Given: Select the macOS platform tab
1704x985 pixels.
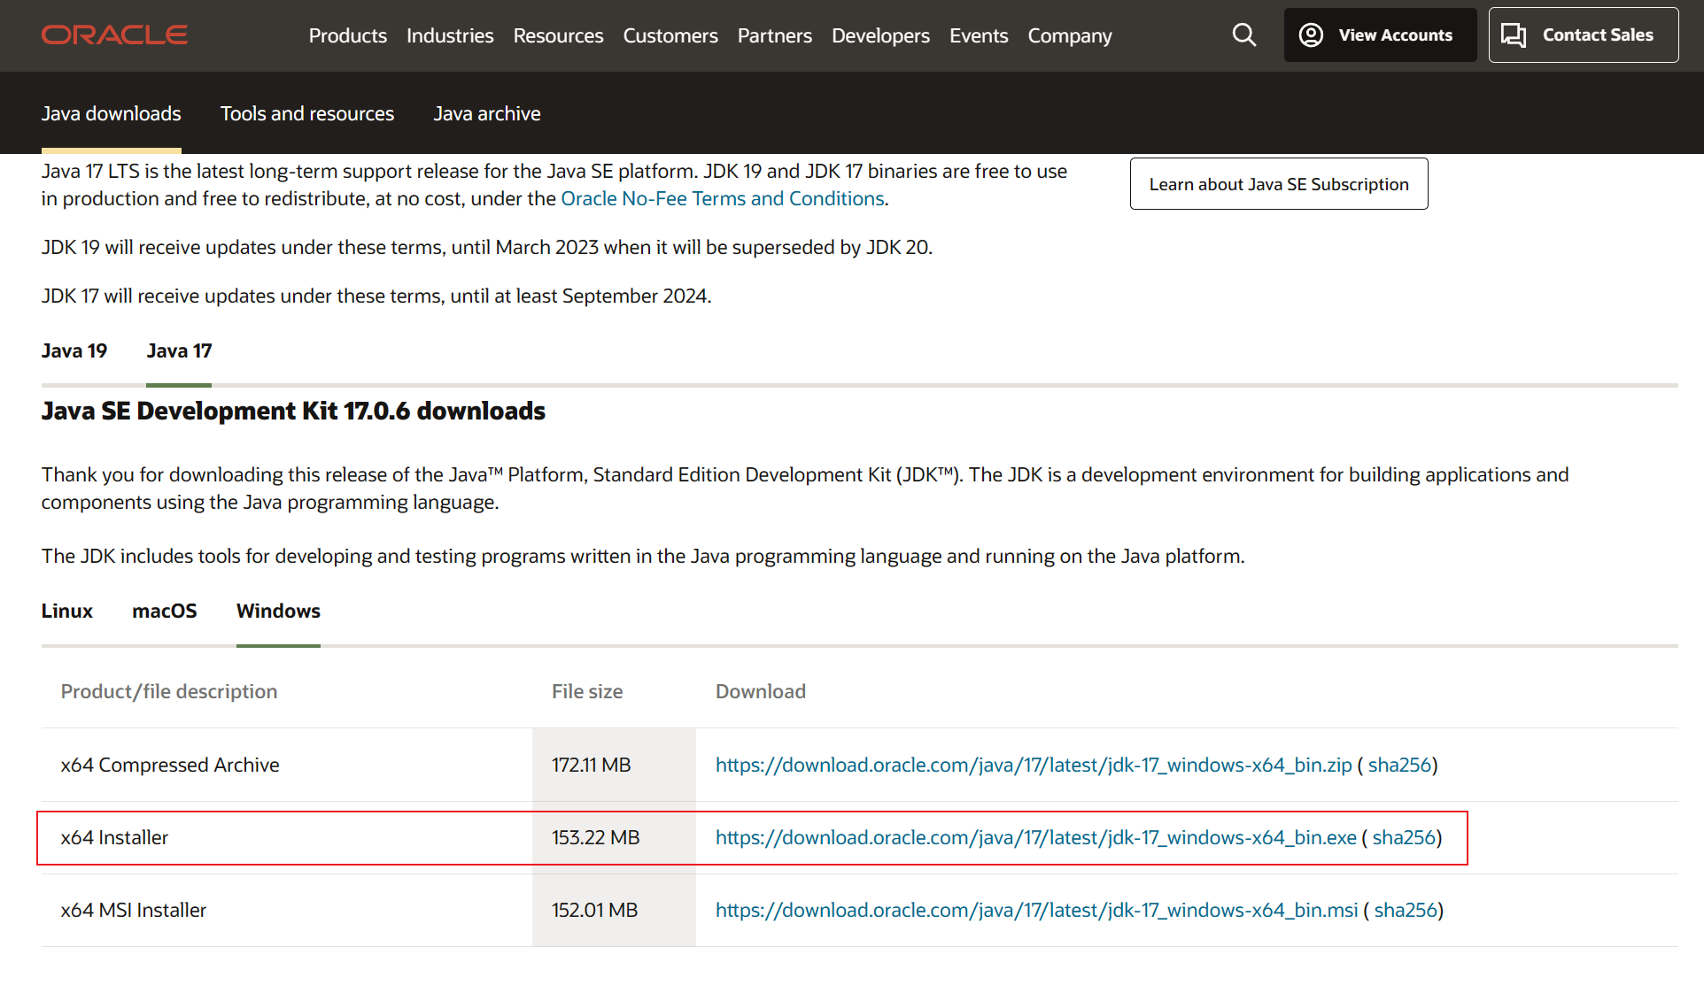Looking at the screenshot, I should click(164, 612).
